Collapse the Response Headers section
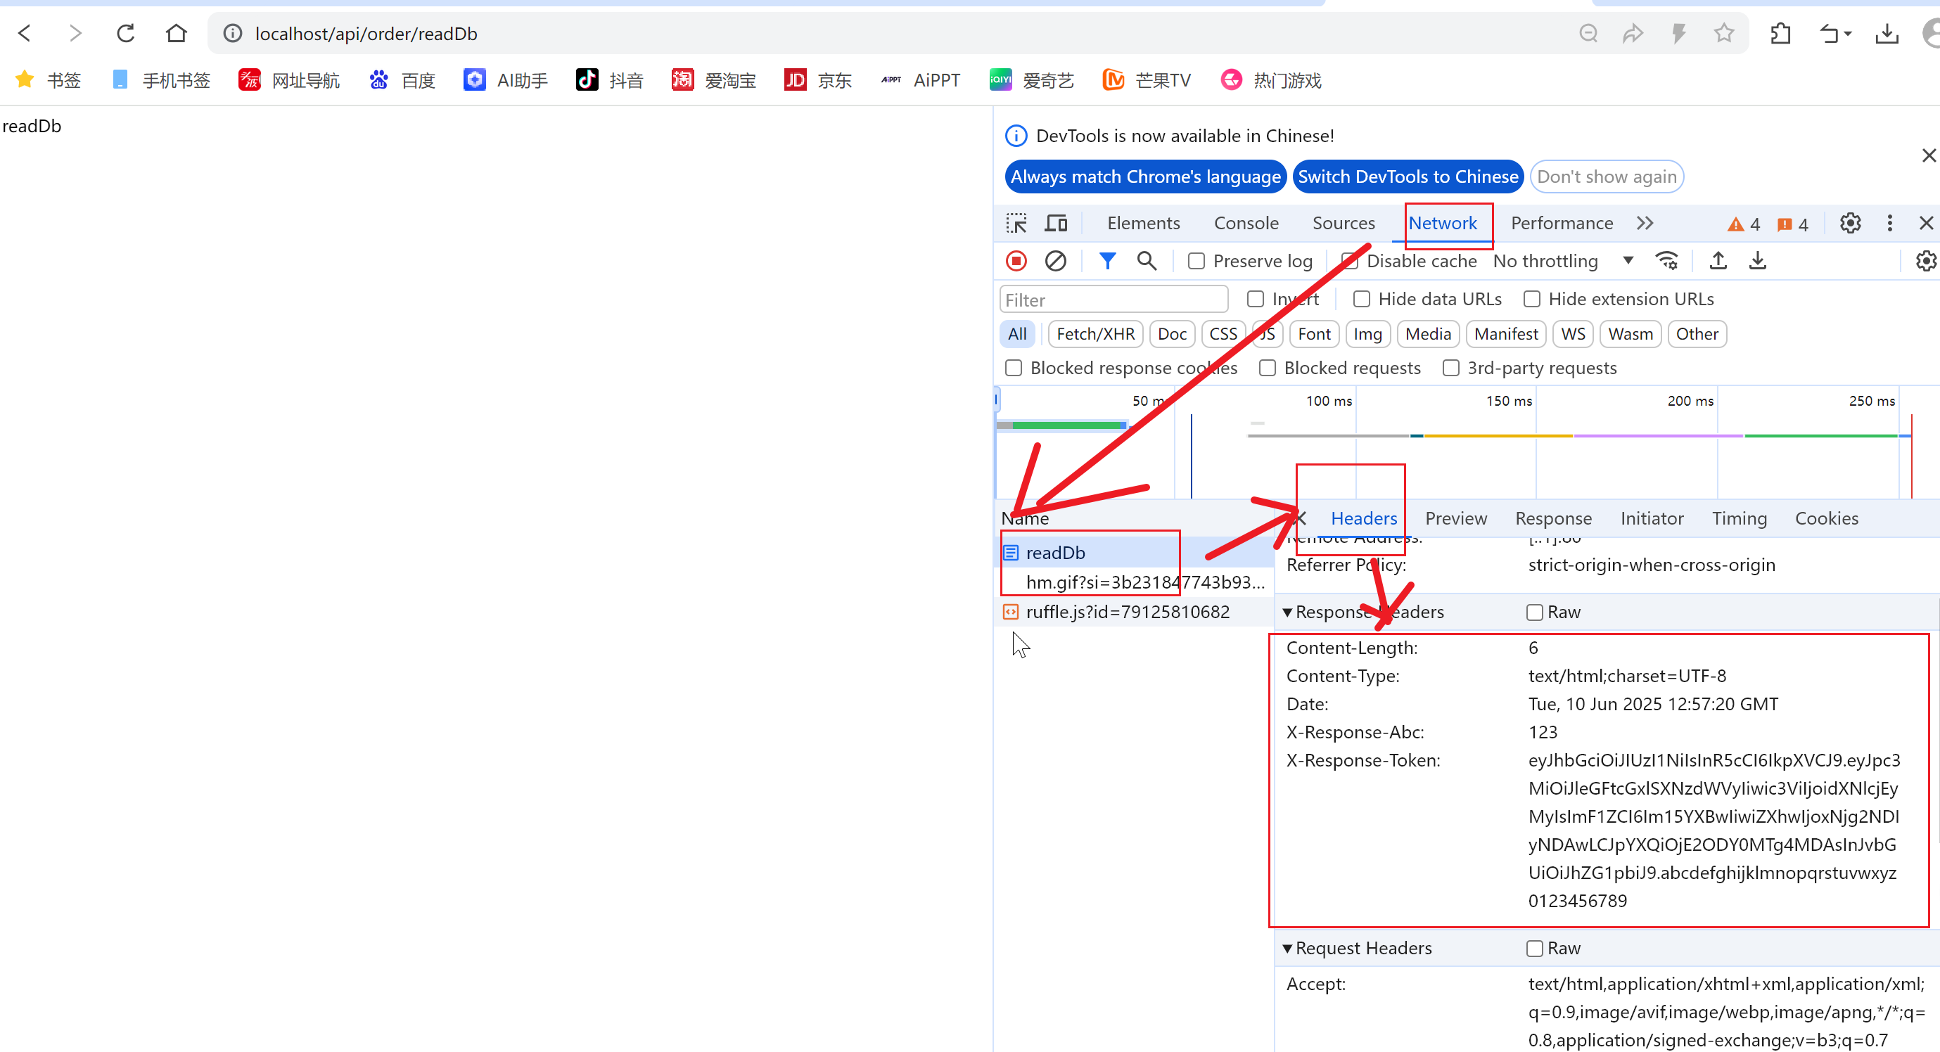This screenshot has height=1052, width=1940. [x=1287, y=612]
